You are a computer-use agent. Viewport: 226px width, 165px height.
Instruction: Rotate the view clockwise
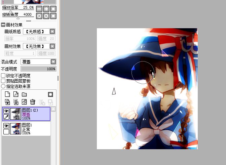point(46,16)
